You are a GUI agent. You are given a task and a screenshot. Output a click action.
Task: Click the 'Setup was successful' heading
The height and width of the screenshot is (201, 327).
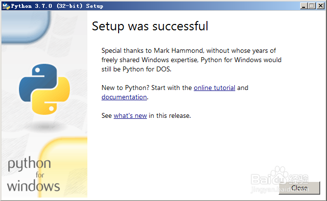pos(150,26)
